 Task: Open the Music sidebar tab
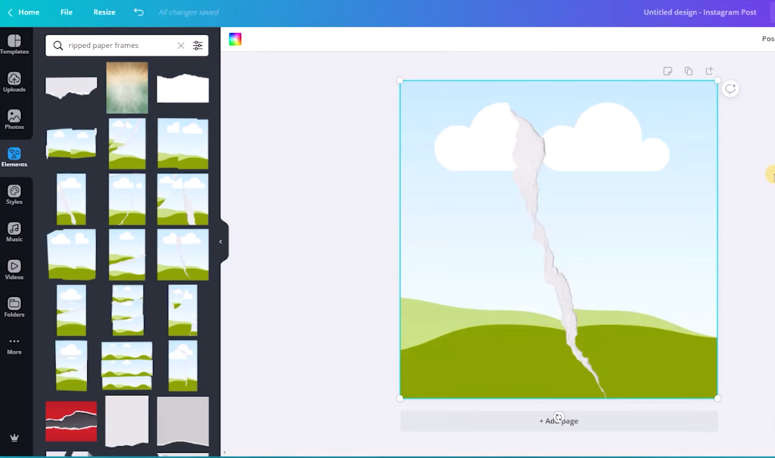(14, 232)
